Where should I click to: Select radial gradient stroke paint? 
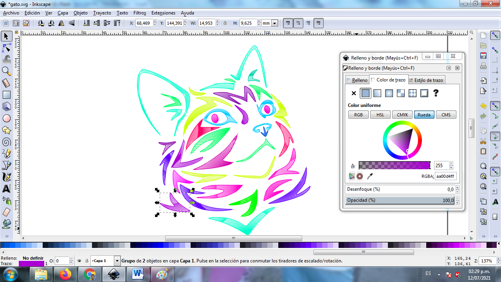(389, 93)
